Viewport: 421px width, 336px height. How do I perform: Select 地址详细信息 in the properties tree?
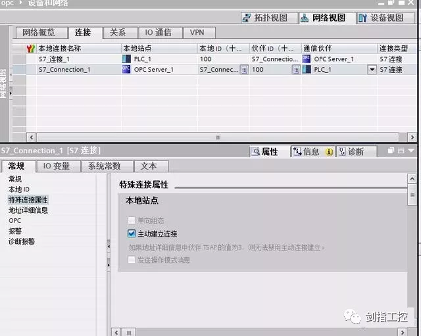[x=28, y=210]
